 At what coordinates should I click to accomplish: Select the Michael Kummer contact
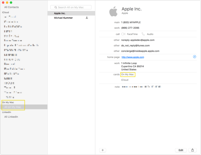click(71, 18)
